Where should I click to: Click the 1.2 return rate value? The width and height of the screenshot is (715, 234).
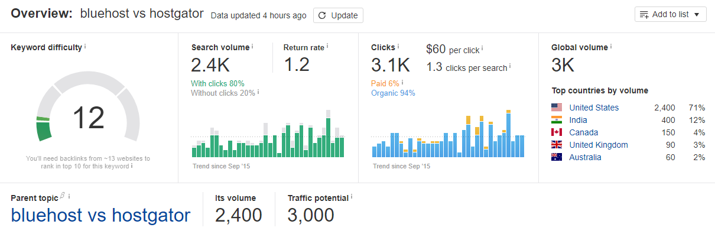[x=296, y=64]
